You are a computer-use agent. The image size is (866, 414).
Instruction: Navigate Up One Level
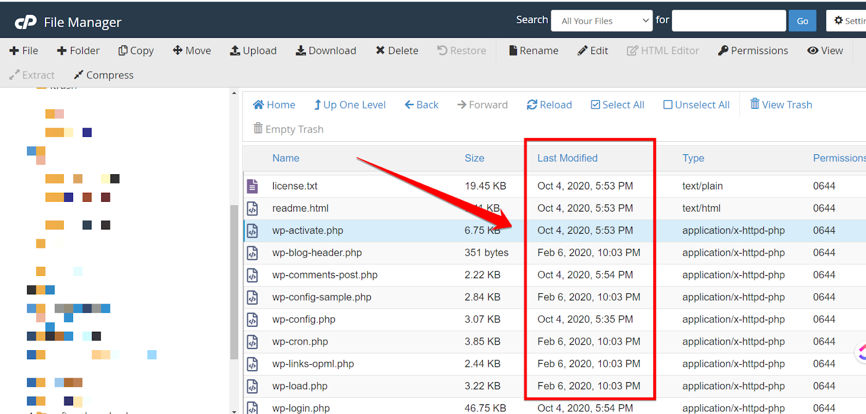tap(350, 104)
